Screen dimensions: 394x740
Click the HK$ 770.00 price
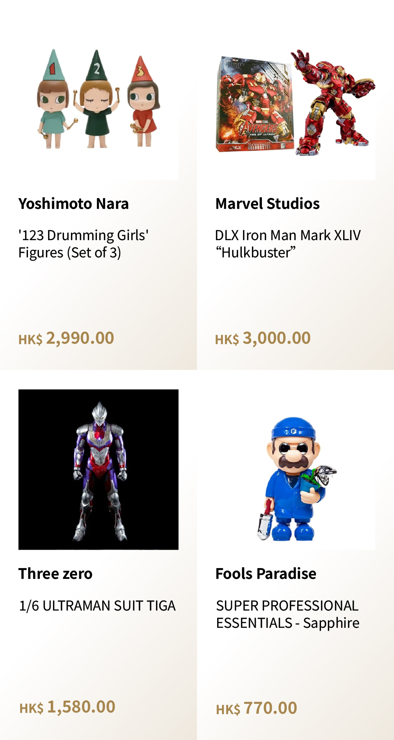pyautogui.click(x=257, y=708)
